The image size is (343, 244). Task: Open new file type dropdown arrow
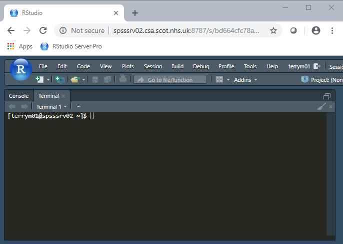click(48, 80)
